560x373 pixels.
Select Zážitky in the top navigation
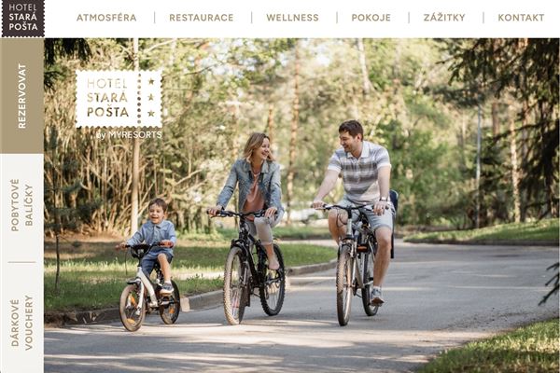[x=444, y=17]
